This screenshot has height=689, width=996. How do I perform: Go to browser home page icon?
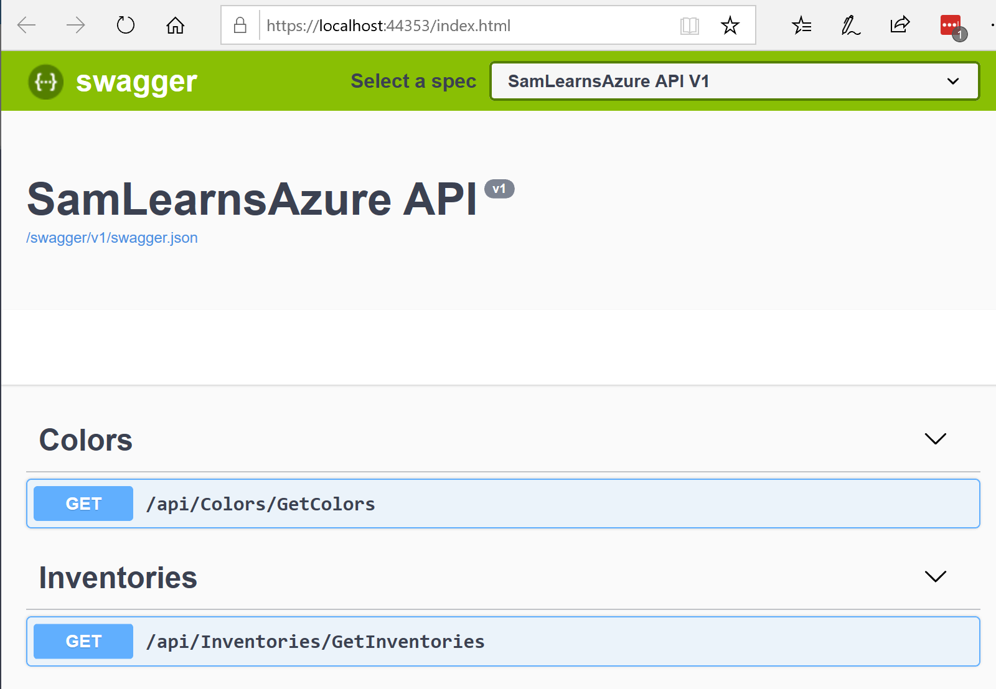pyautogui.click(x=175, y=26)
